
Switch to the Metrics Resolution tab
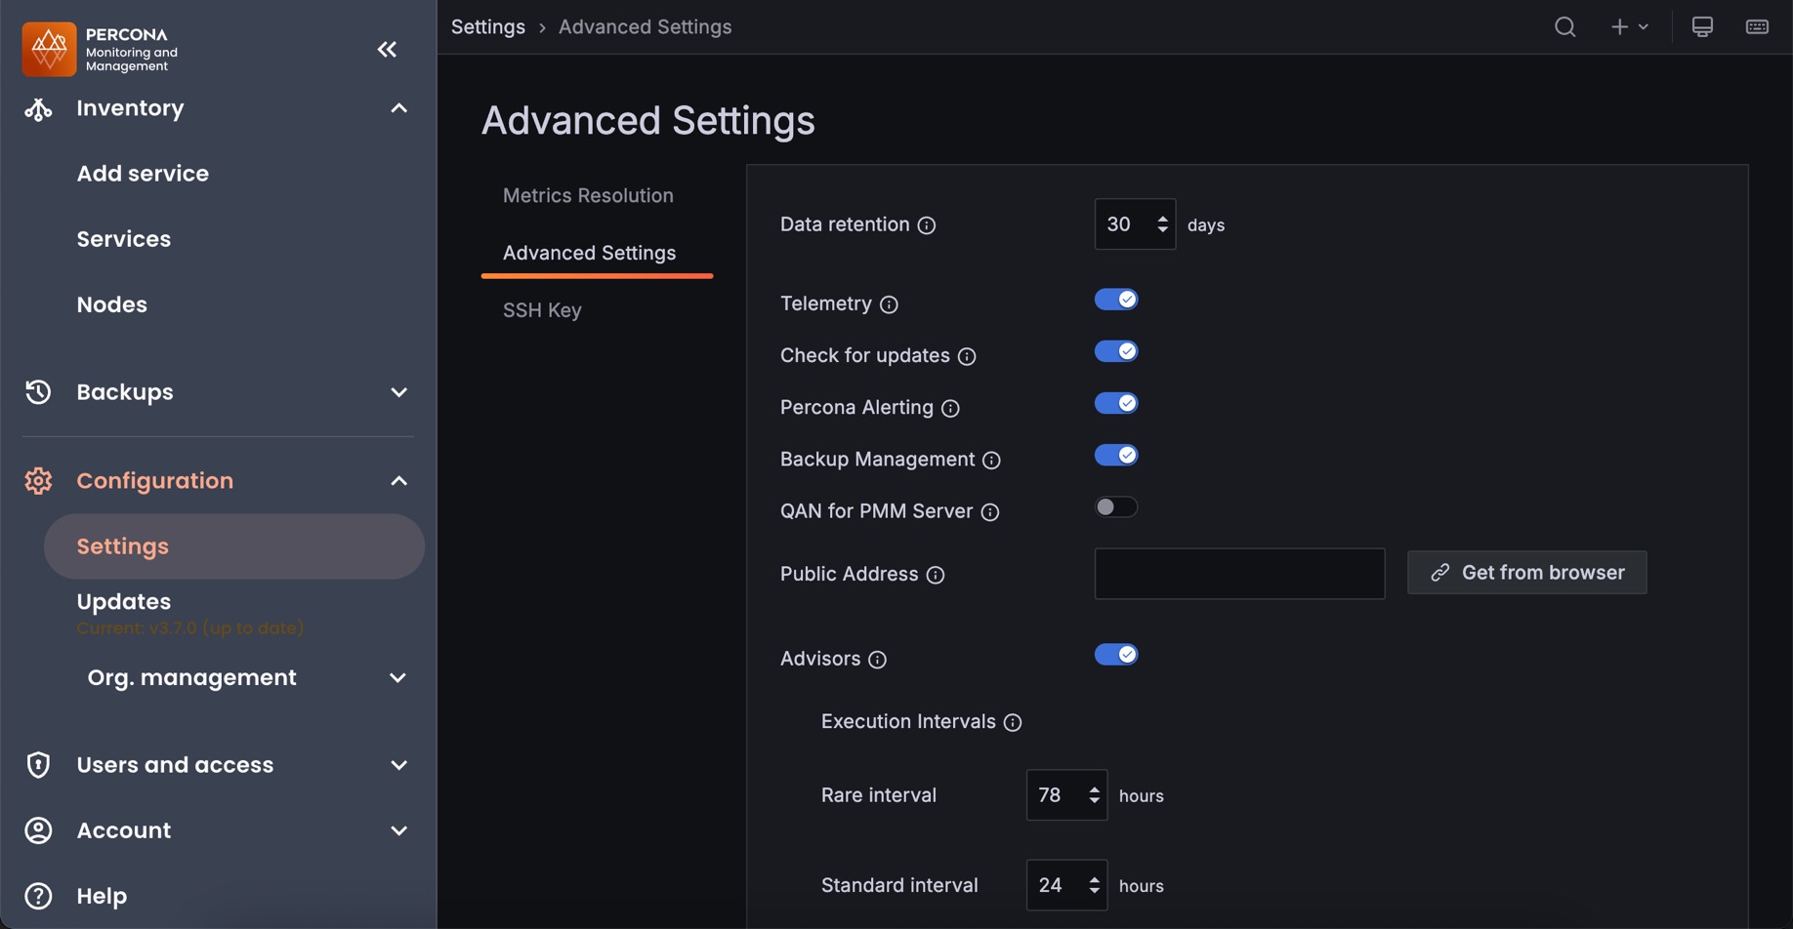(x=588, y=195)
